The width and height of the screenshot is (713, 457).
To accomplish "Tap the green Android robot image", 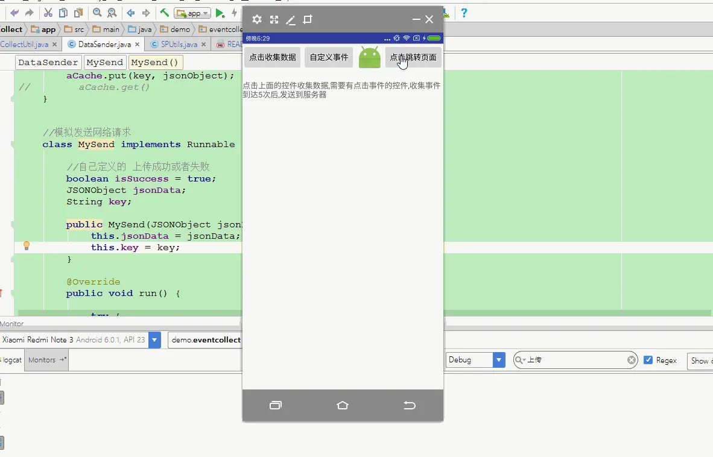I will click(370, 57).
